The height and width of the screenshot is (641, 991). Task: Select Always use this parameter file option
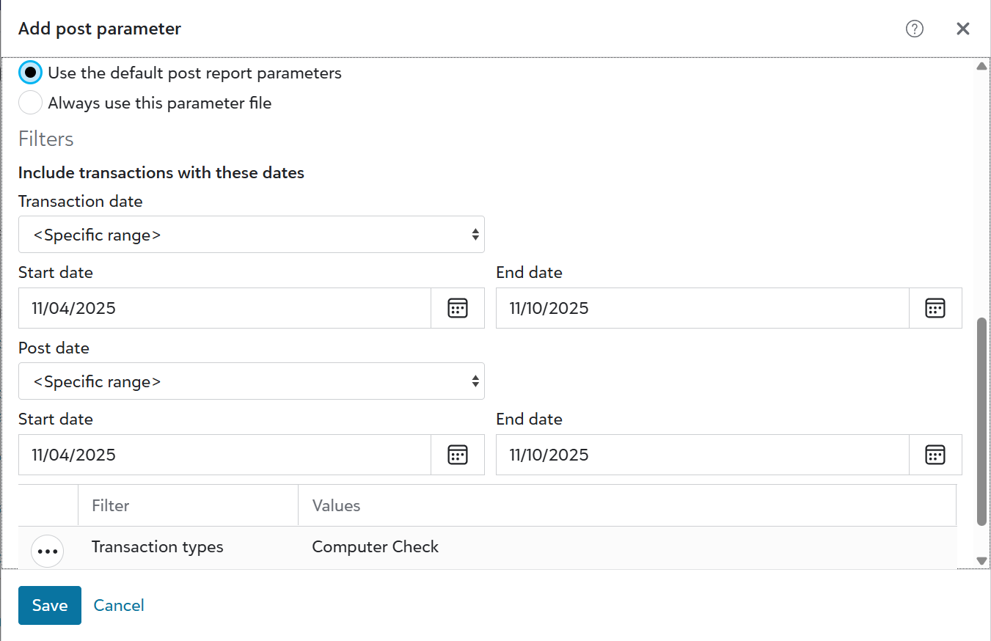[x=31, y=103]
